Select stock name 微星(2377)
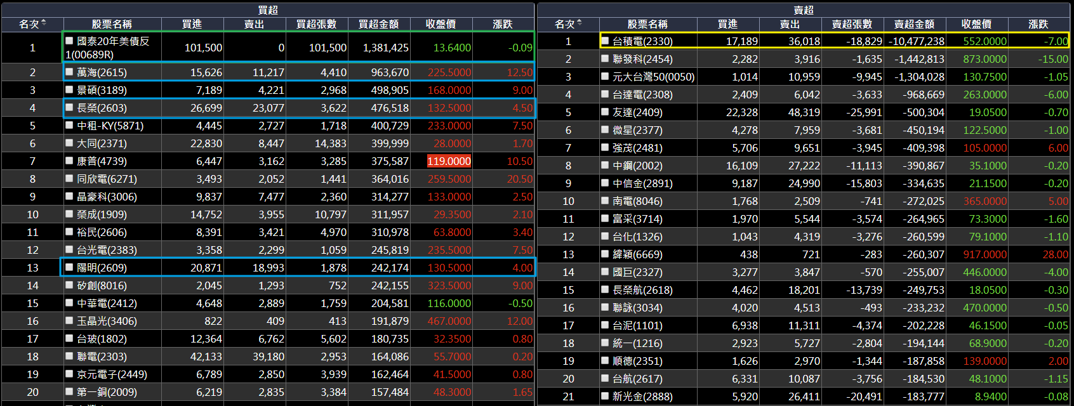This screenshot has width=1074, height=406. [637, 130]
